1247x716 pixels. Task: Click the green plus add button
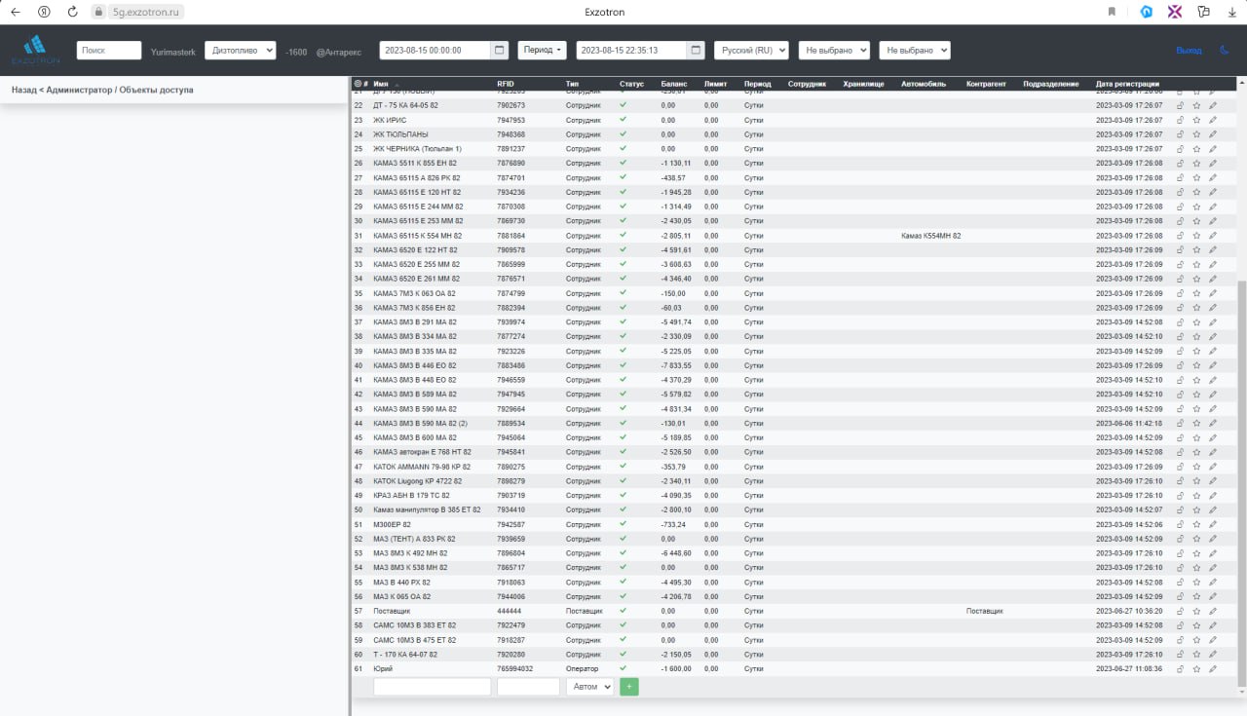[629, 687]
